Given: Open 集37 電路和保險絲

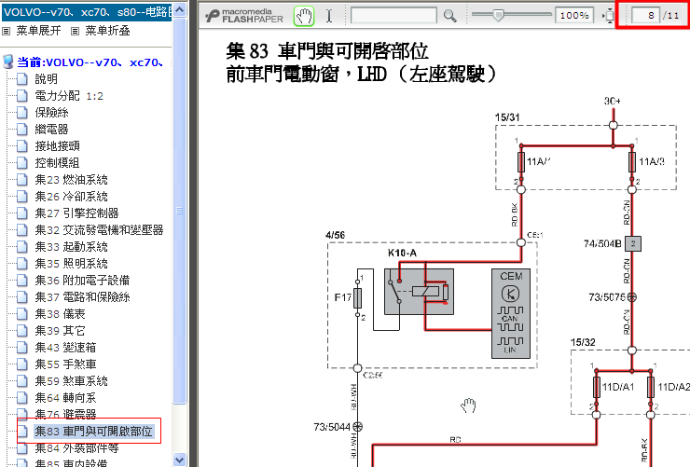Looking at the screenshot, I should coord(82,296).
